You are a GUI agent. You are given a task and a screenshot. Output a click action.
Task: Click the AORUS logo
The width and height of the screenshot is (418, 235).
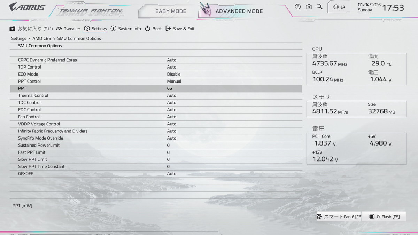click(27, 7)
